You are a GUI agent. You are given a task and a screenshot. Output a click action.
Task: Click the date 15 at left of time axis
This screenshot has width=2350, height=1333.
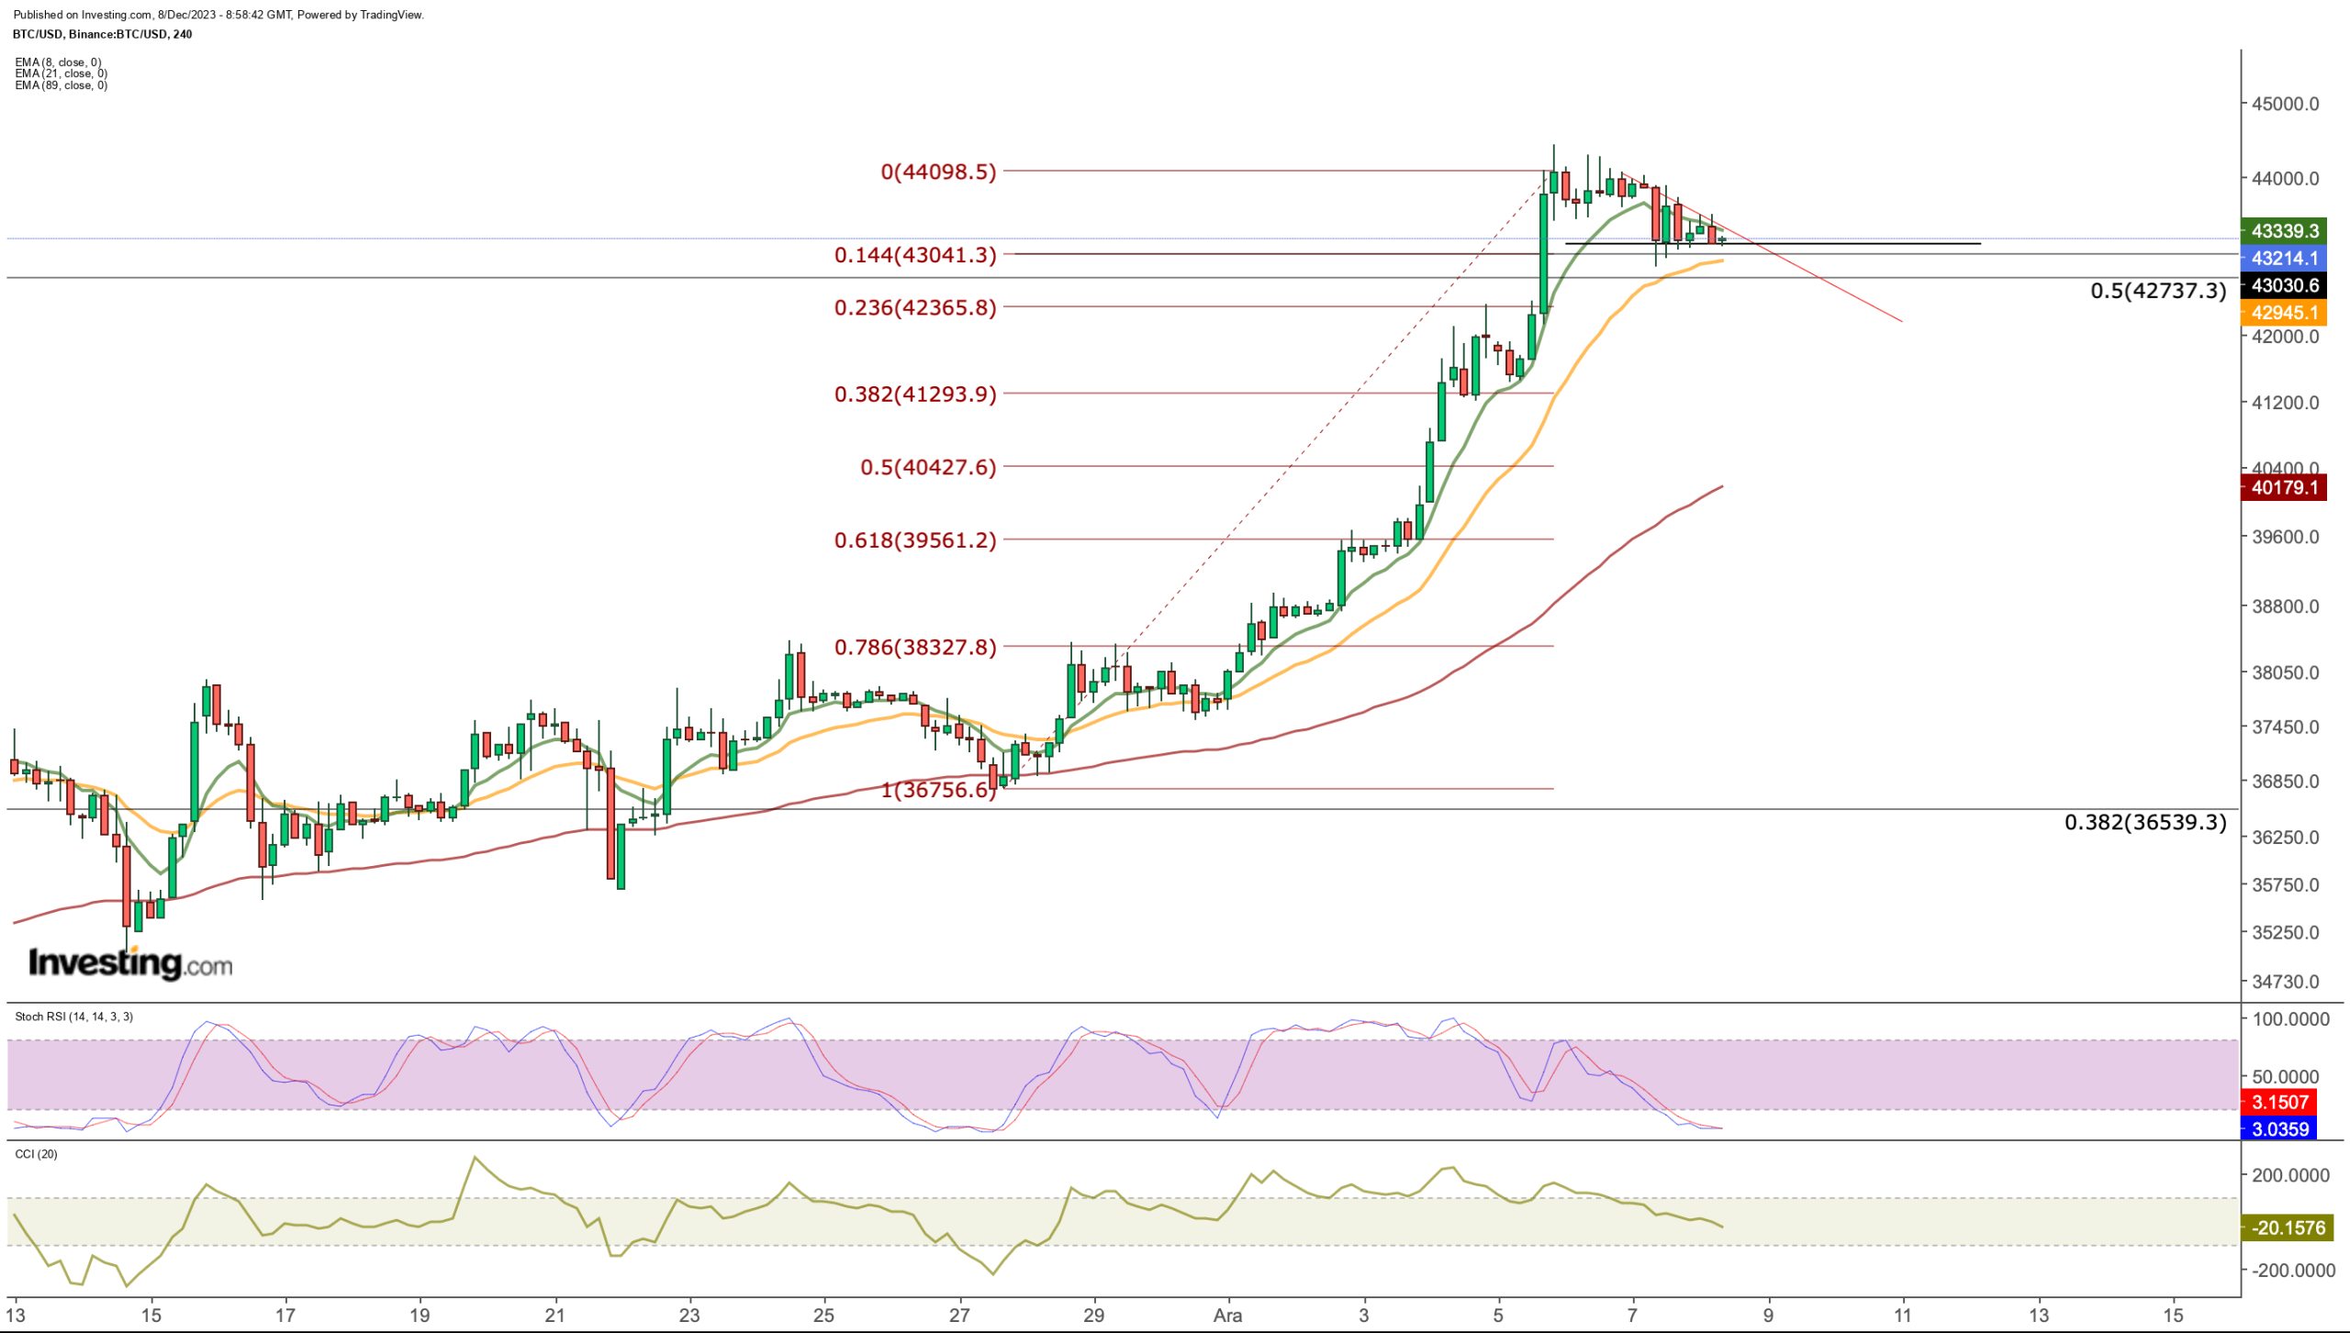pyautogui.click(x=151, y=1316)
